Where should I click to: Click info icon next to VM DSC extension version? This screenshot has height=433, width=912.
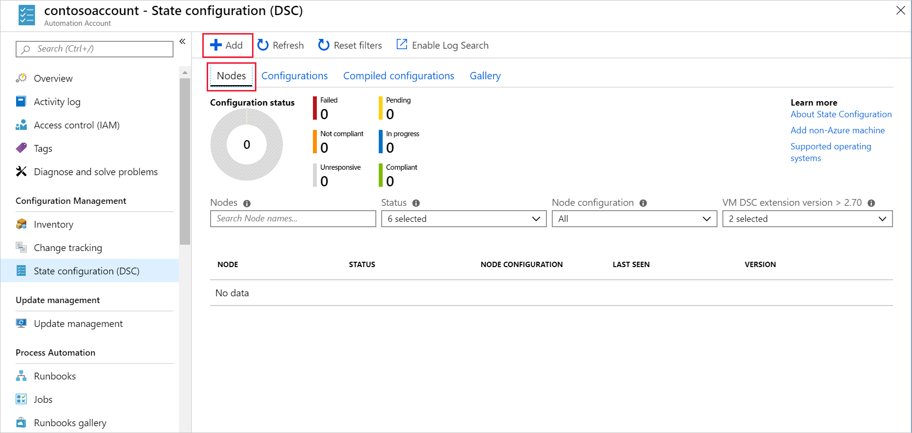[x=872, y=203]
